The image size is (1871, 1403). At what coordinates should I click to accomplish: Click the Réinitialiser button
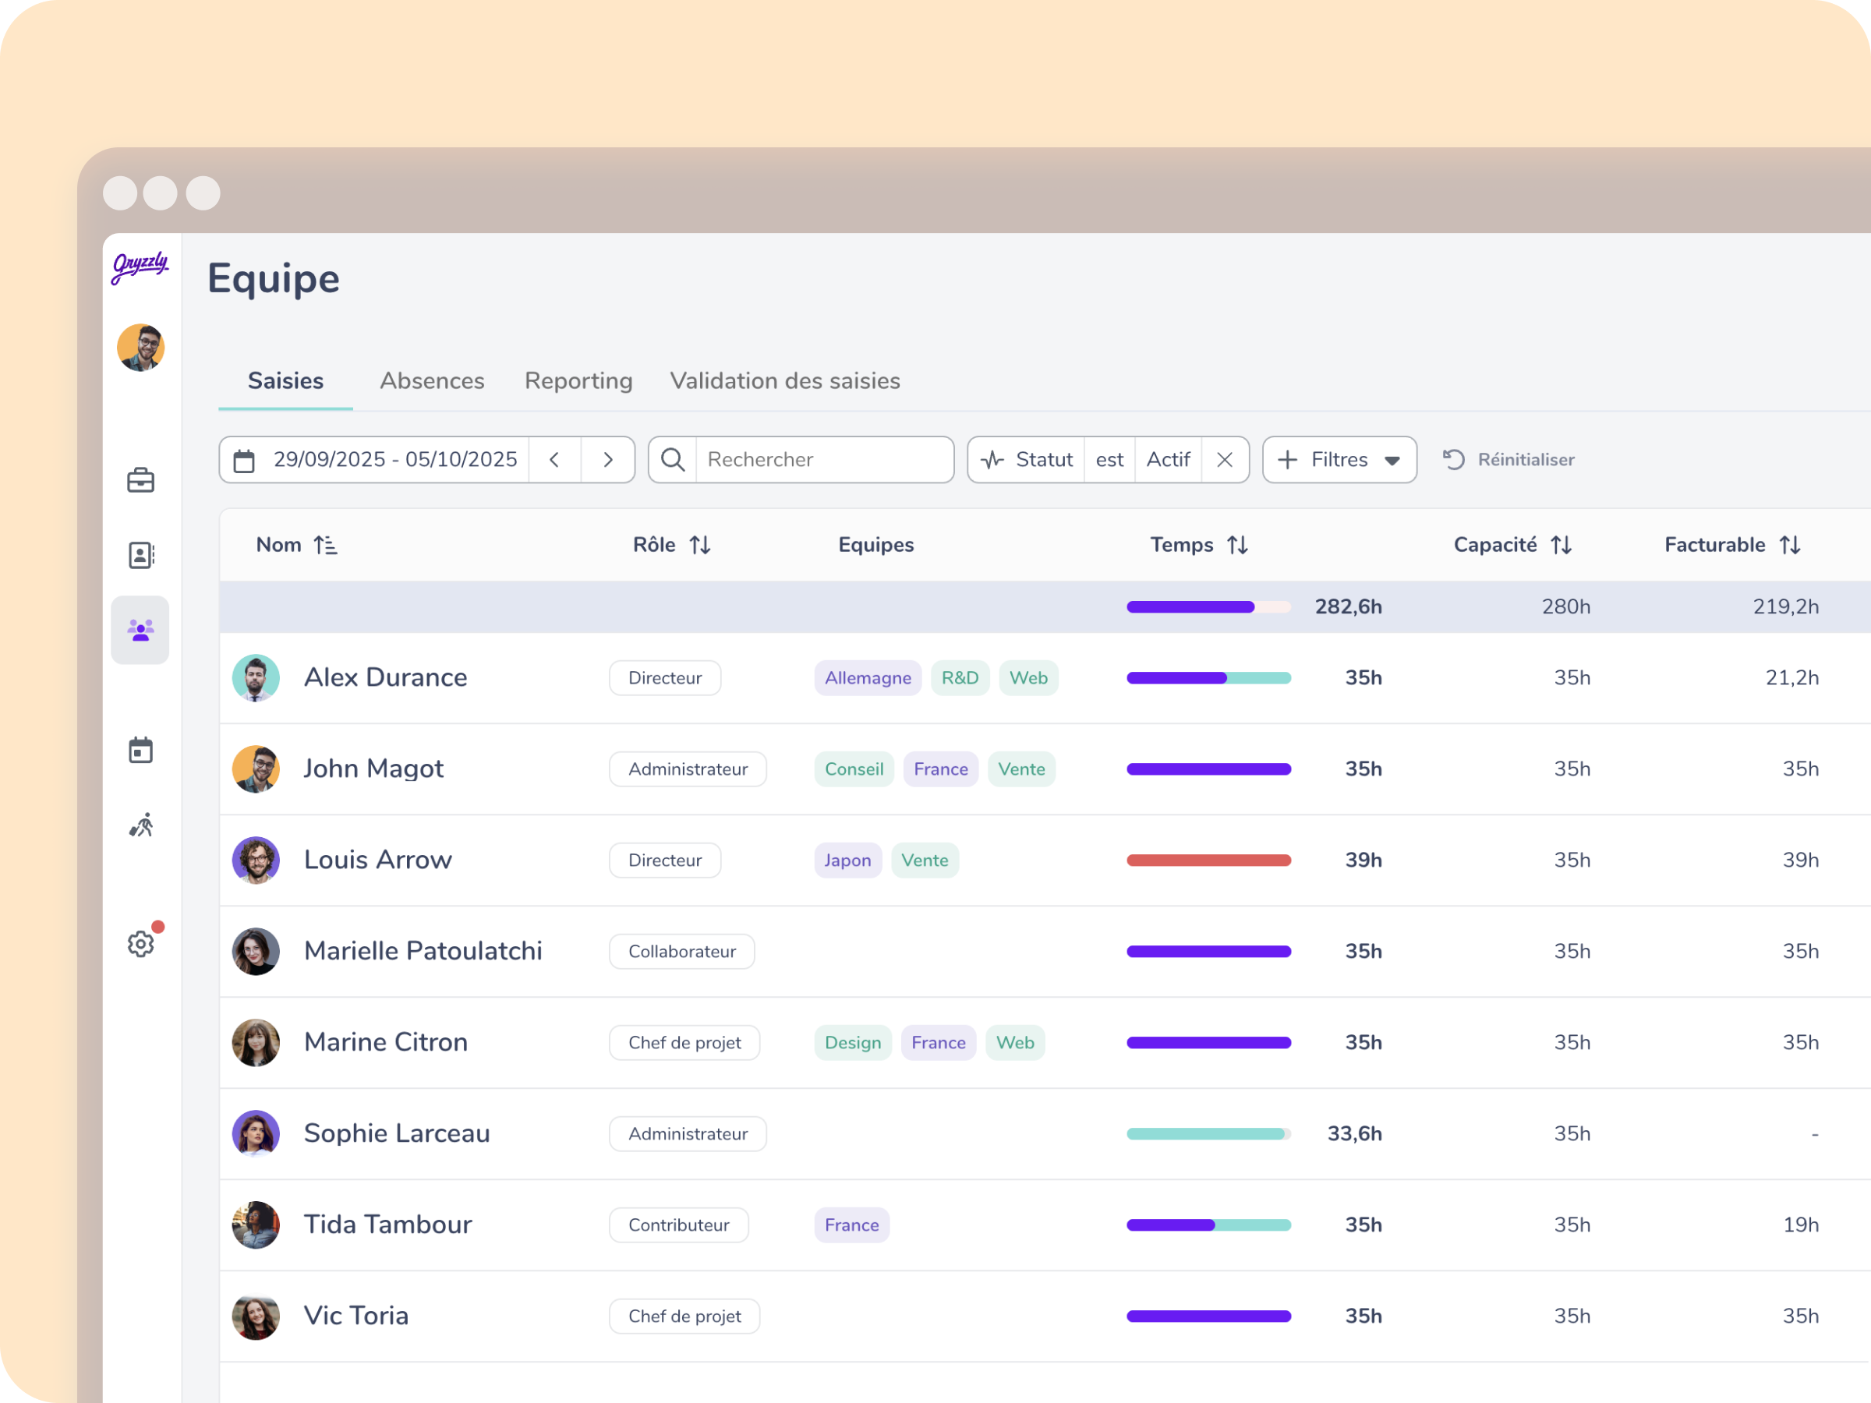[x=1509, y=460]
